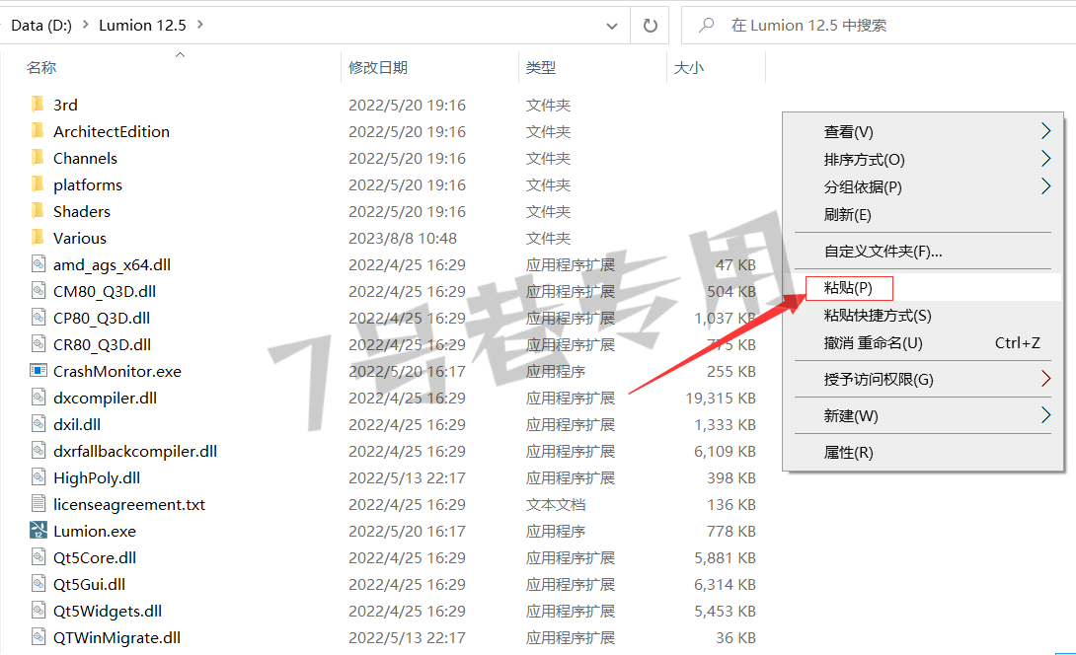Click the search magnifier icon

tap(706, 26)
